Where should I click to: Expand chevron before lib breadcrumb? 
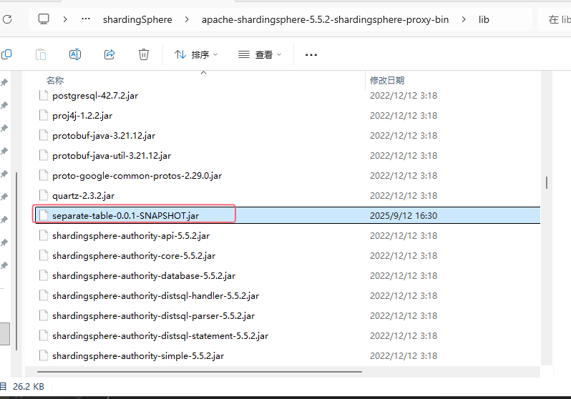click(464, 19)
